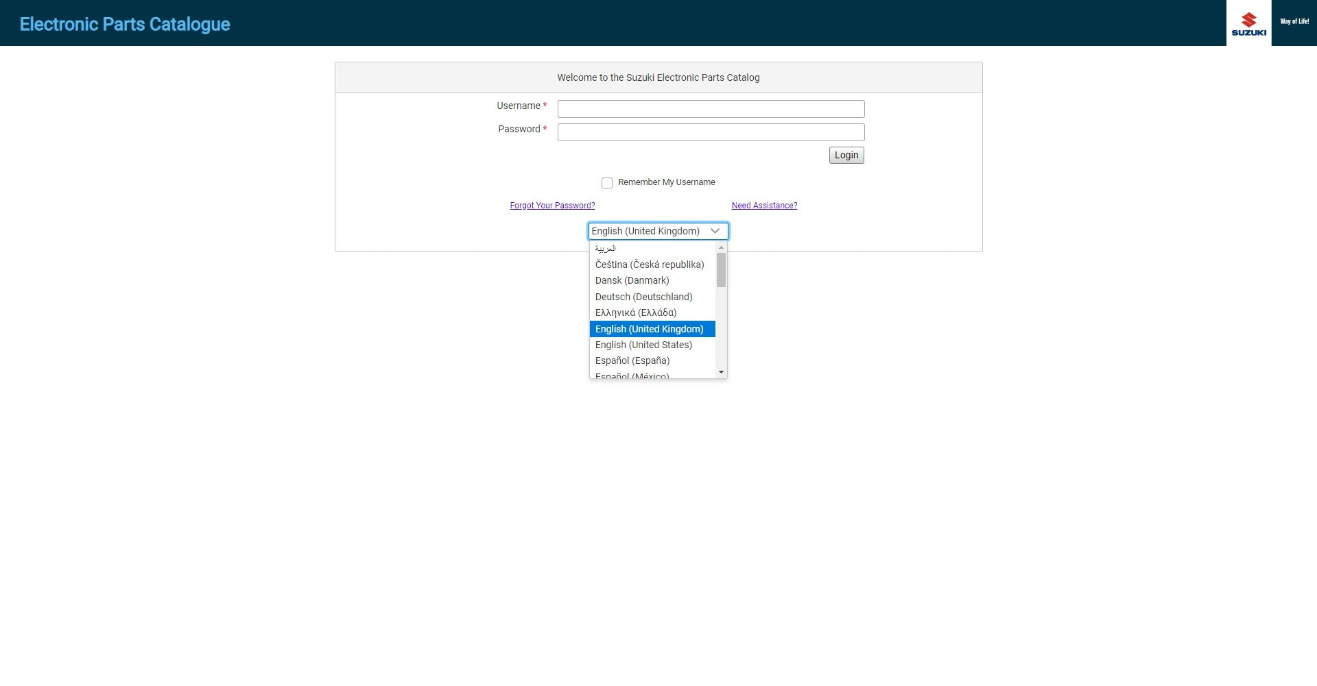This screenshot has height=686, width=1317.
Task: Click the Suzuki logo icon
Action: point(1248,23)
